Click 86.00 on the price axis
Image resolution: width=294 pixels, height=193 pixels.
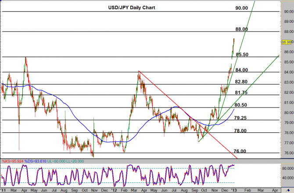point(289,52)
